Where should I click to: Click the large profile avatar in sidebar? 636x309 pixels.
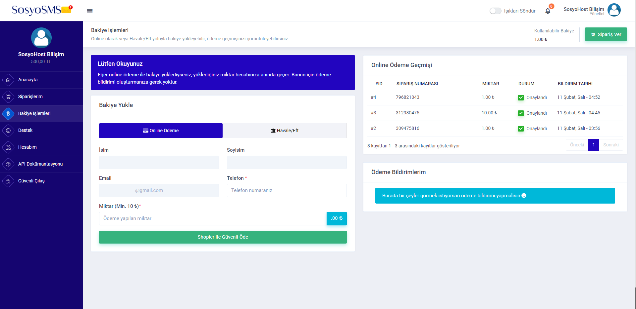coord(41,38)
